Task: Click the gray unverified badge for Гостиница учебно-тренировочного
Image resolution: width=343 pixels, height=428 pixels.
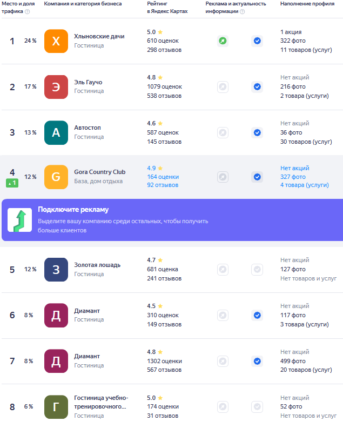Action: [257, 407]
